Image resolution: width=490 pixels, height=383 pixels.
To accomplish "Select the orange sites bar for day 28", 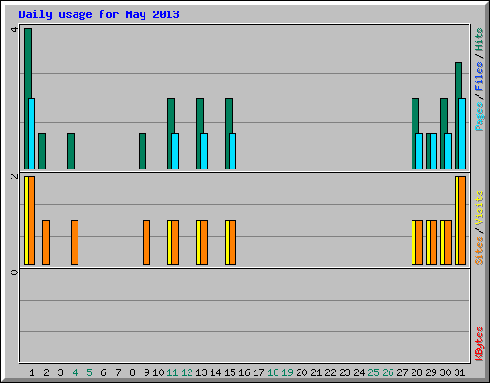I will [419, 242].
